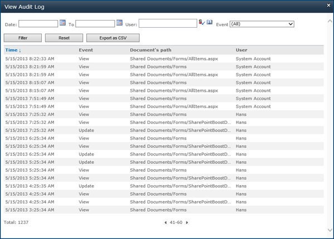Click the User input field
334x239 pixels.
[x=168, y=23]
